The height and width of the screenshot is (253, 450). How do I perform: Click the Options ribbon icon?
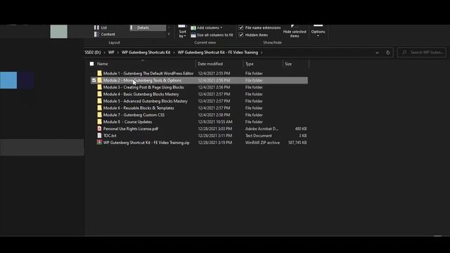(x=318, y=26)
